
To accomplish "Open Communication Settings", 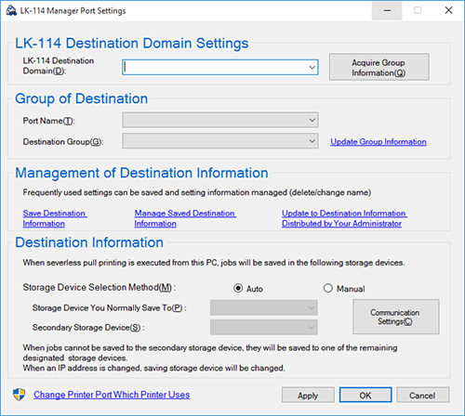I will [396, 317].
